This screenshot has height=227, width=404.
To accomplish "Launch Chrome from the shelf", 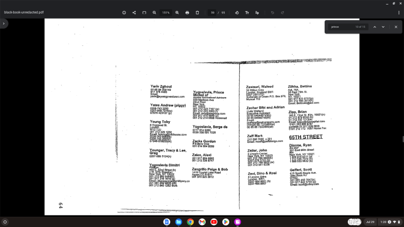I will (190, 222).
